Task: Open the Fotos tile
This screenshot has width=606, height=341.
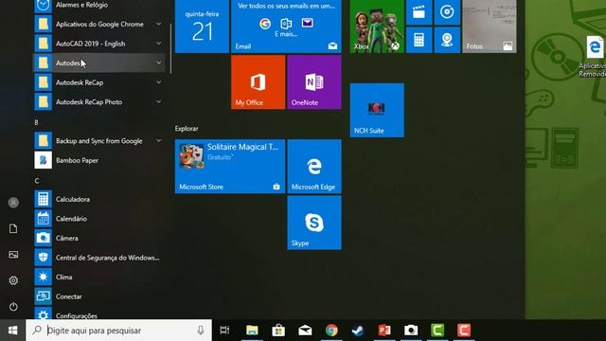Action: (490, 27)
